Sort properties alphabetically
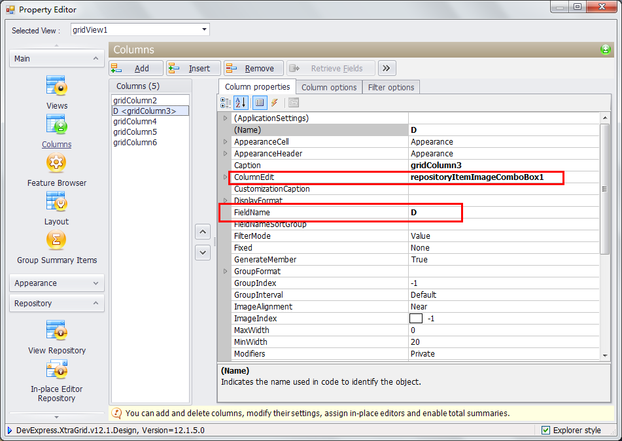This screenshot has height=441, width=622. point(241,103)
